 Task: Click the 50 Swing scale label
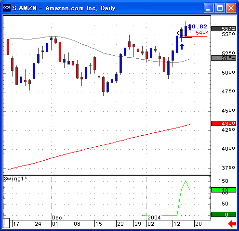pos(225,204)
